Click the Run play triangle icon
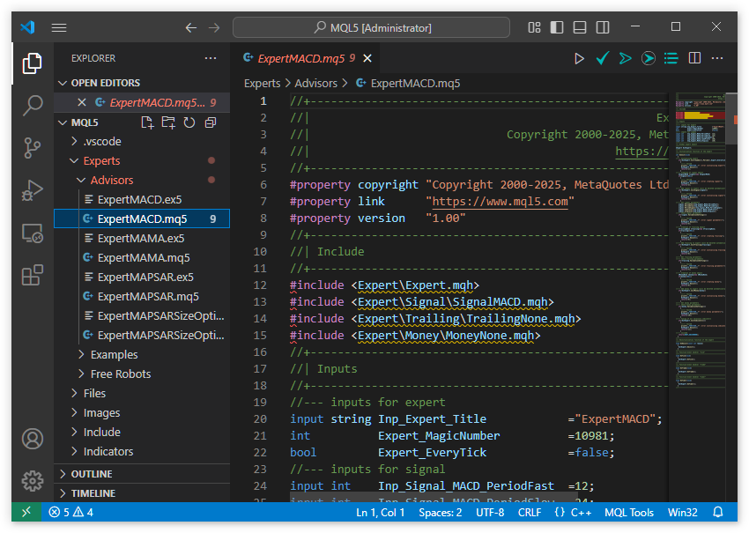Viewport: 749px width, 533px height. (x=579, y=58)
